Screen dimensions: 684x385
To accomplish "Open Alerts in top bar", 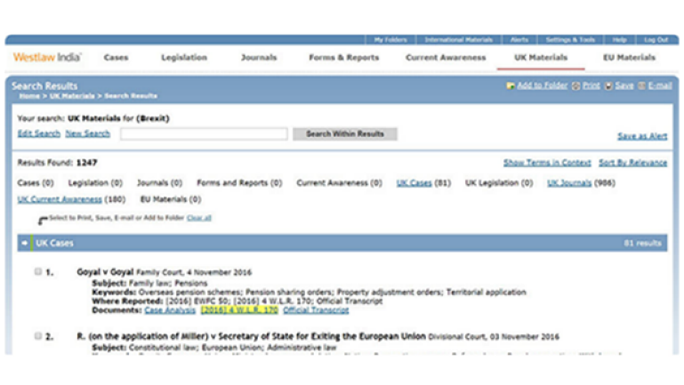I will tap(519, 40).
